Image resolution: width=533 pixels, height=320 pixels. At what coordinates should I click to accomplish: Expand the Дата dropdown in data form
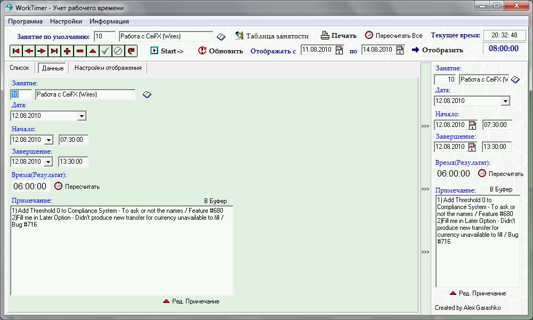tap(82, 116)
